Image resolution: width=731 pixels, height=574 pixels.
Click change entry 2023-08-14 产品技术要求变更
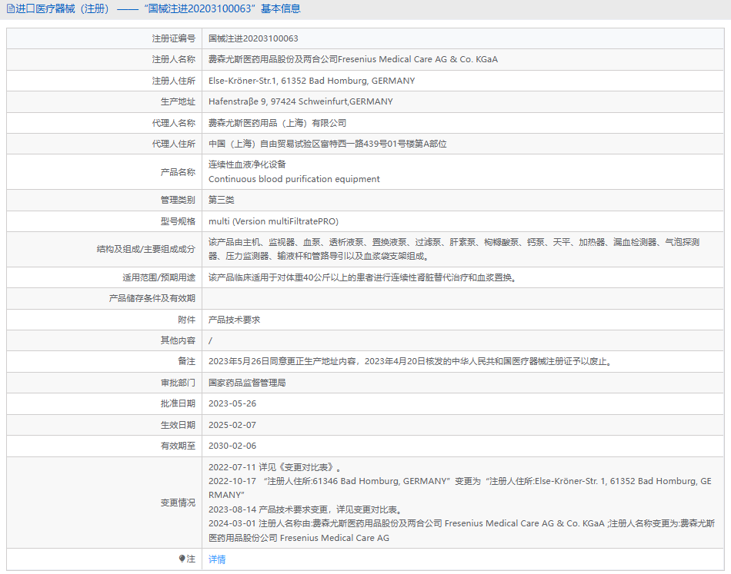[x=305, y=509]
